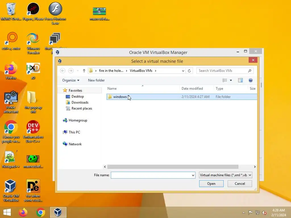The height and width of the screenshot is (218, 291).
Task: Click the muted volume icon in tray
Action: [x=264, y=213]
